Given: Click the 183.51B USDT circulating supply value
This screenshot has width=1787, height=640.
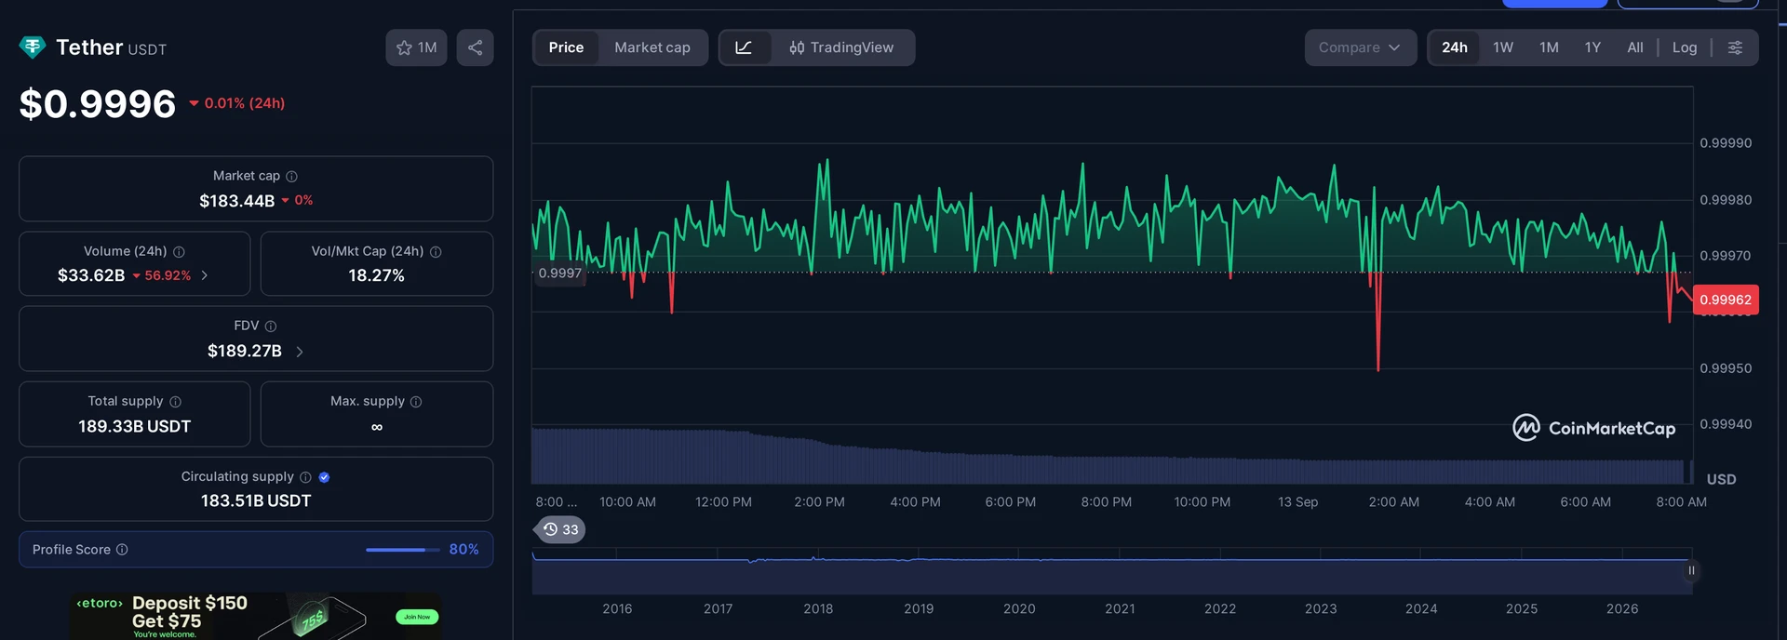Looking at the screenshot, I should 256,500.
